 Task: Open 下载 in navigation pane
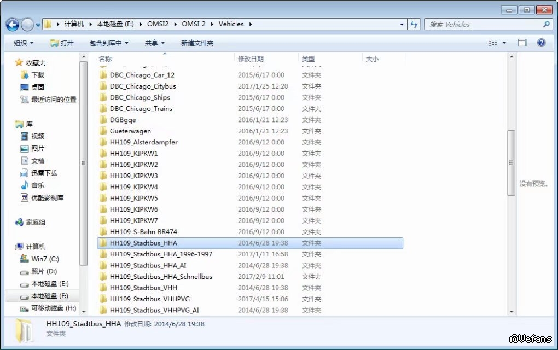[38, 75]
